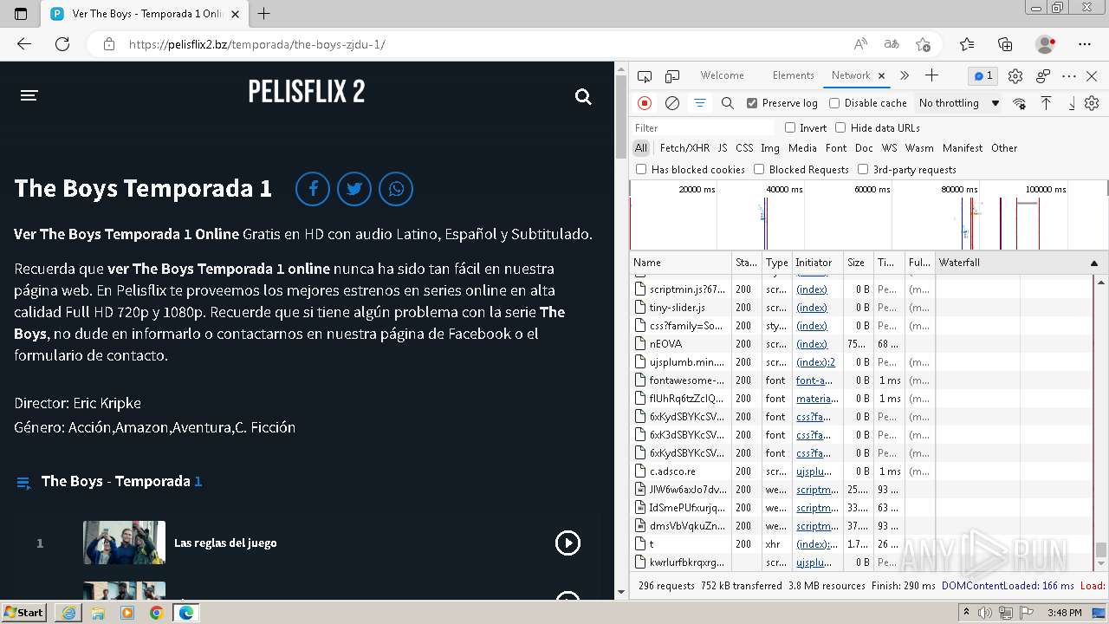Clear the network log

(x=671, y=103)
